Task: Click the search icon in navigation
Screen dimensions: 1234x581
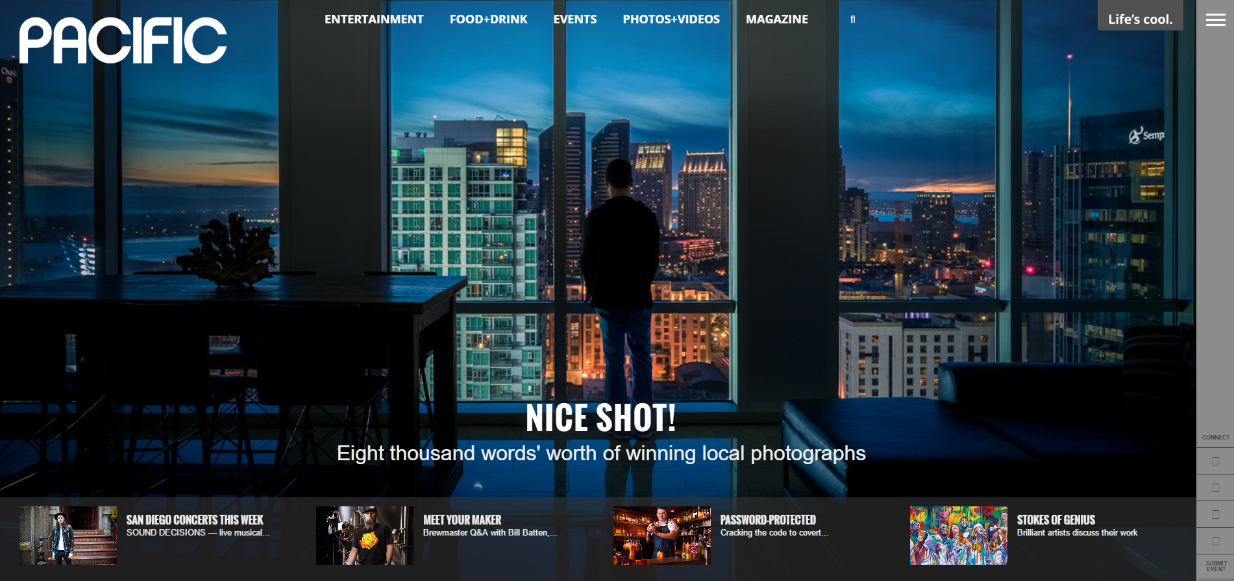Action: pyautogui.click(x=852, y=19)
